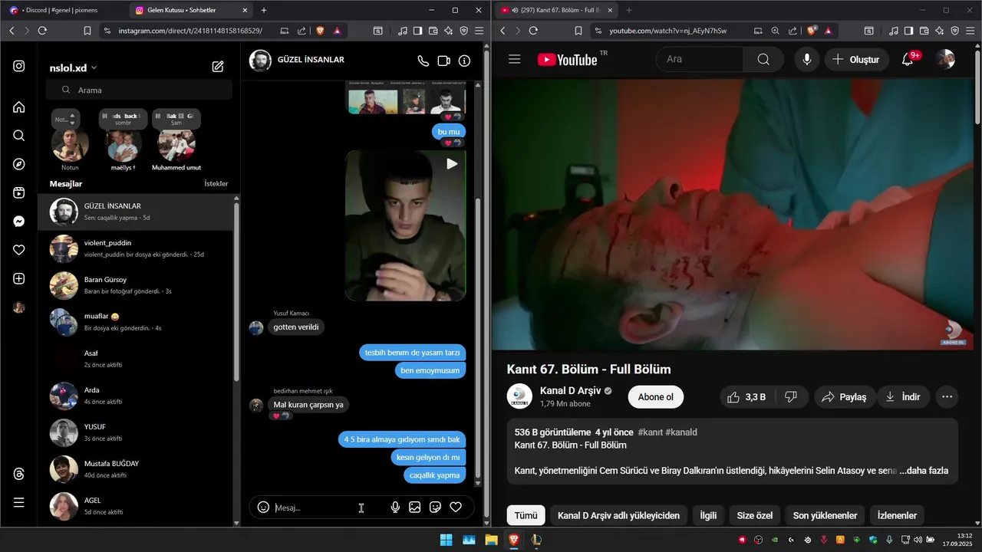This screenshot has width=982, height=552.
Task: Click the YouTube video player frame
Action: [733, 214]
